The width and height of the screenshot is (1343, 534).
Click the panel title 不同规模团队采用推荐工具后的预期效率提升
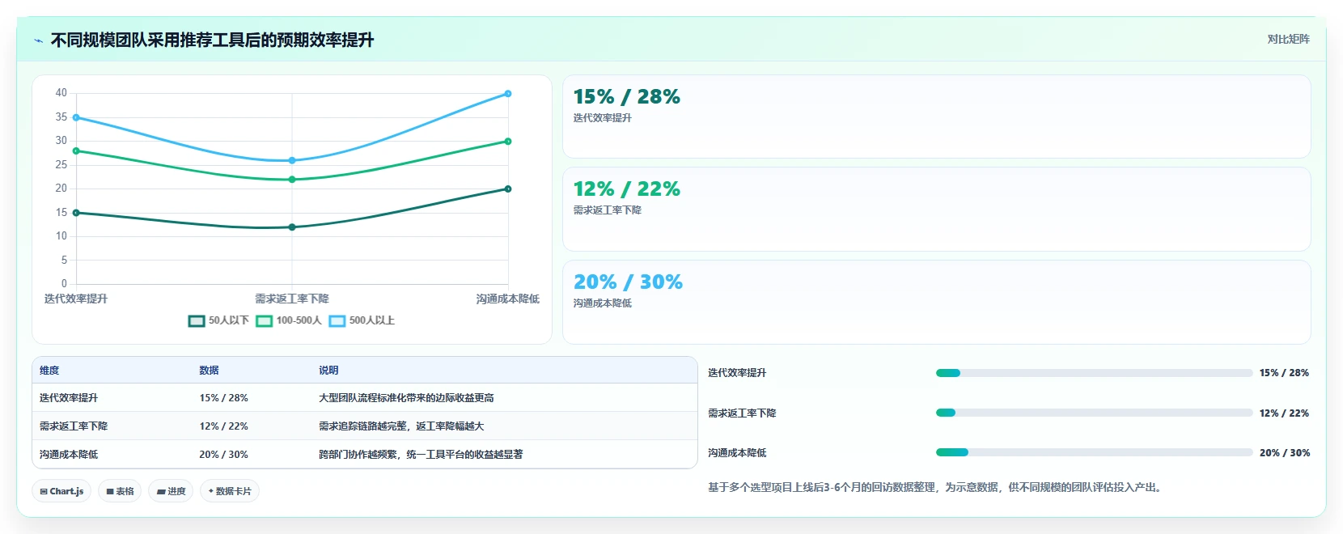tap(212, 40)
